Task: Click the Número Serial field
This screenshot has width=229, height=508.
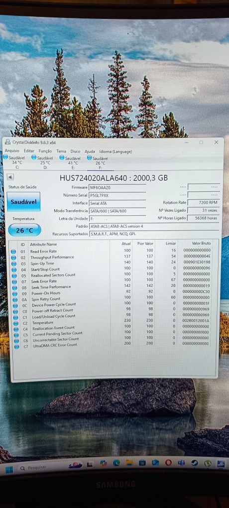Action: (117, 195)
